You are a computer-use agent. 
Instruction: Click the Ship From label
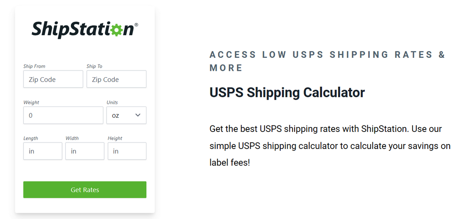pyautogui.click(x=34, y=66)
